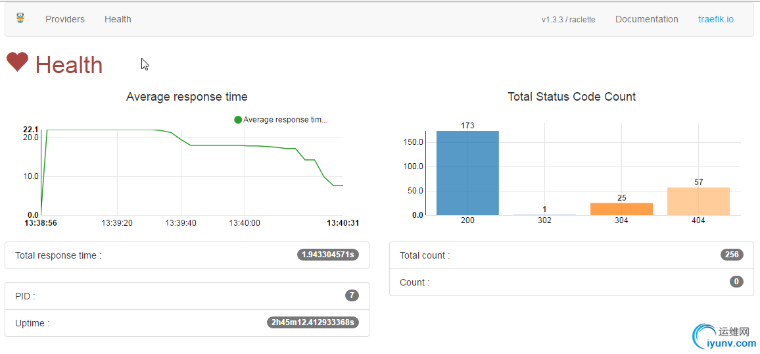
Task: Click the Health page heading
Action: click(69, 65)
